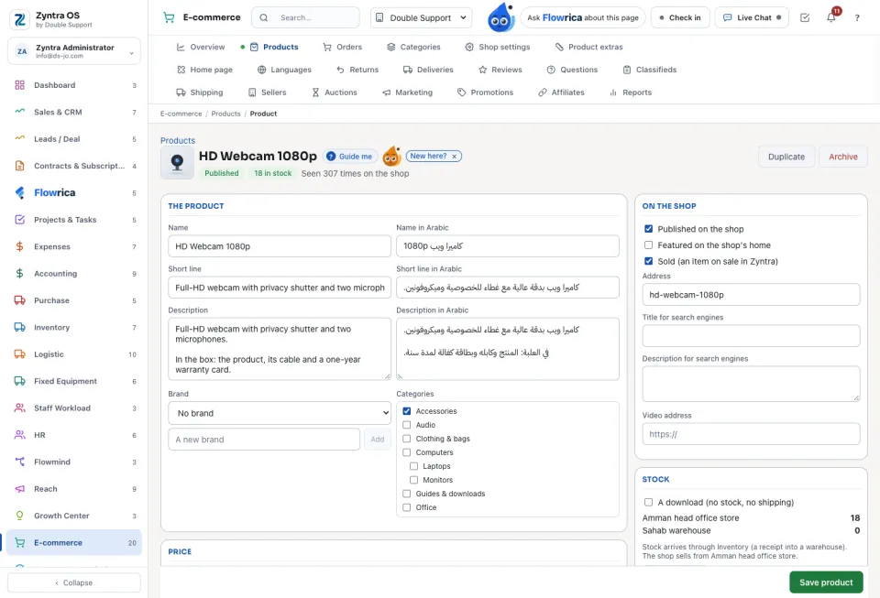Screen dimensions: 880x598
Task: Click the search magnifier icon
Action: tap(264, 18)
